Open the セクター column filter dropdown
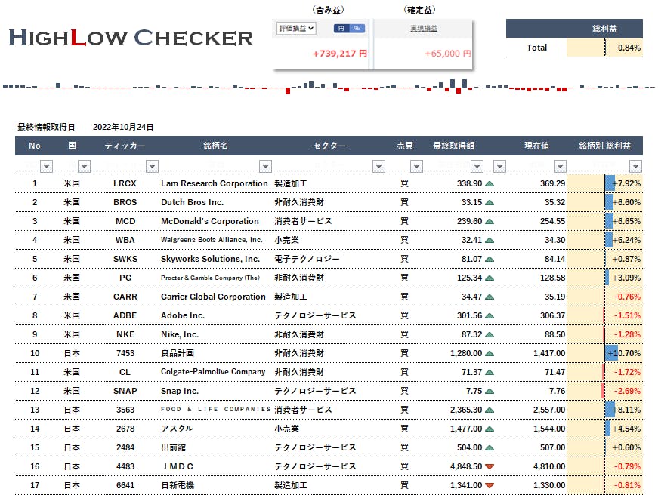658x495 pixels. pos(378,166)
